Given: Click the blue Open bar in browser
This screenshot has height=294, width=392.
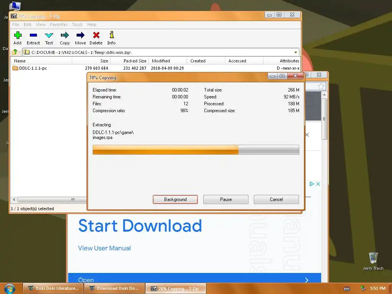Looking at the screenshot, I should click(194, 278).
